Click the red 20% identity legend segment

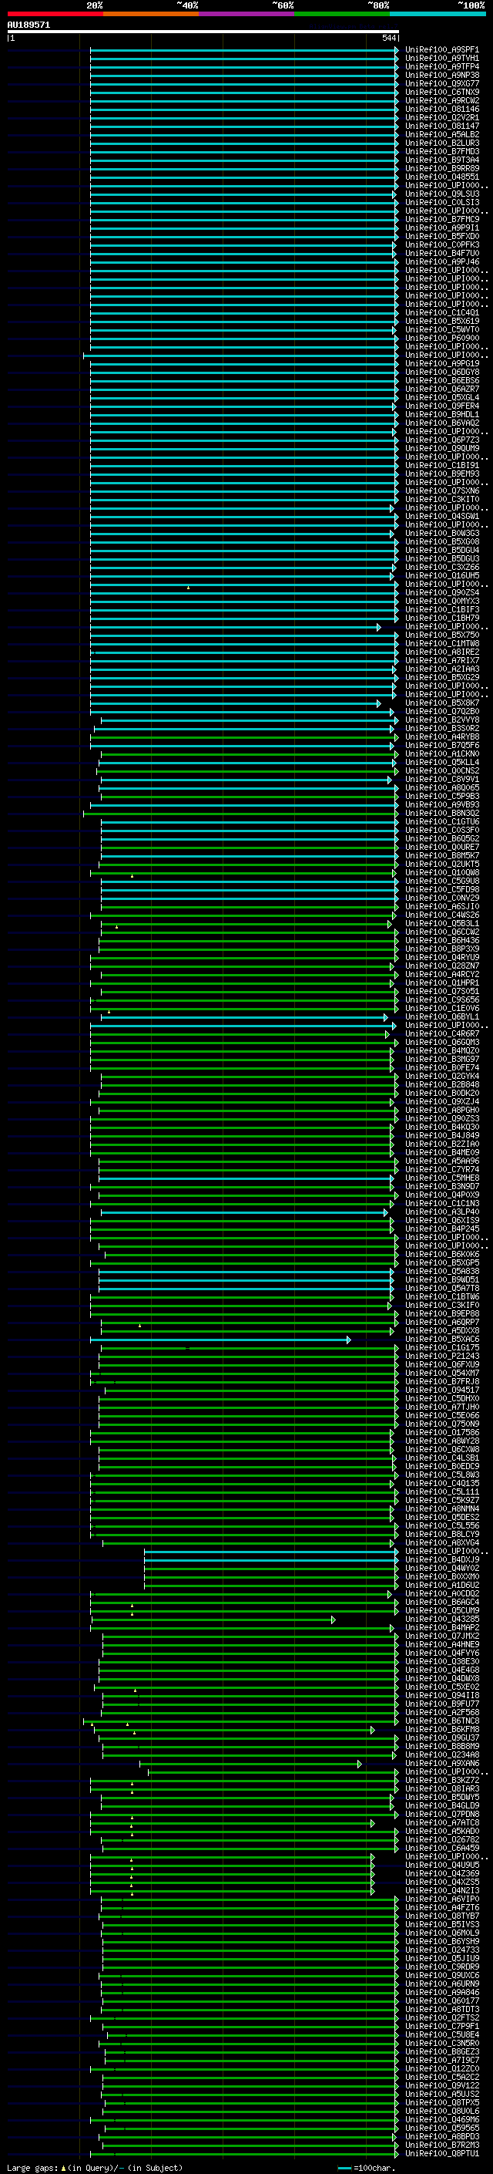pyautogui.click(x=55, y=14)
